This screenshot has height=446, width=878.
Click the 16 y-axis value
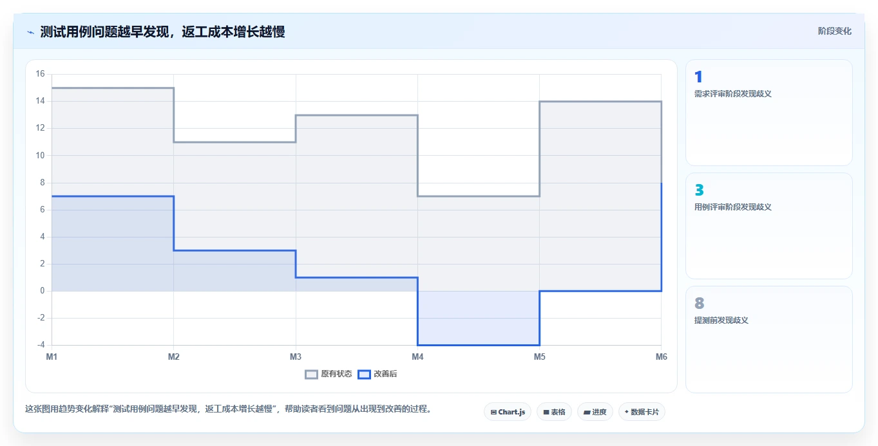[x=40, y=74]
